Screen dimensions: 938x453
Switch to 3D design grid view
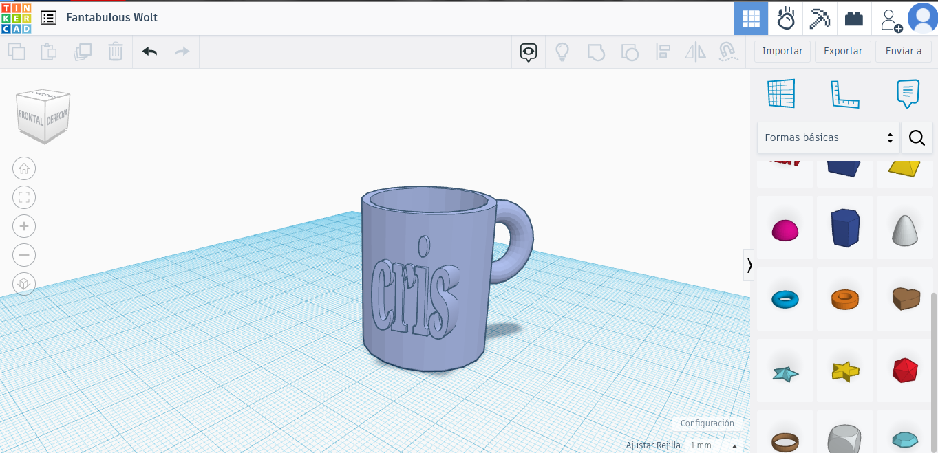point(751,18)
